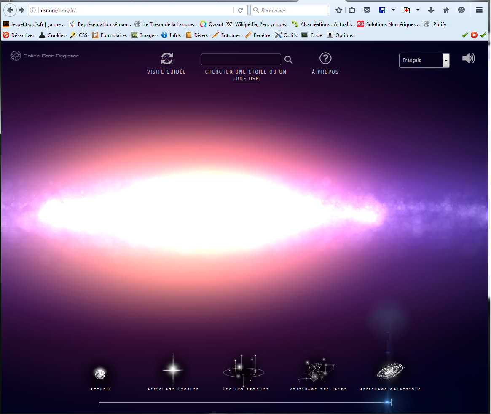Select the Accueil planet icon
This screenshot has height=414, width=491.
100,374
